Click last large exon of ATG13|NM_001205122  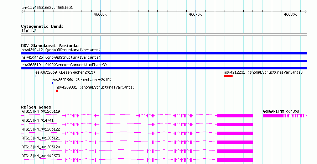[x=235, y=133]
